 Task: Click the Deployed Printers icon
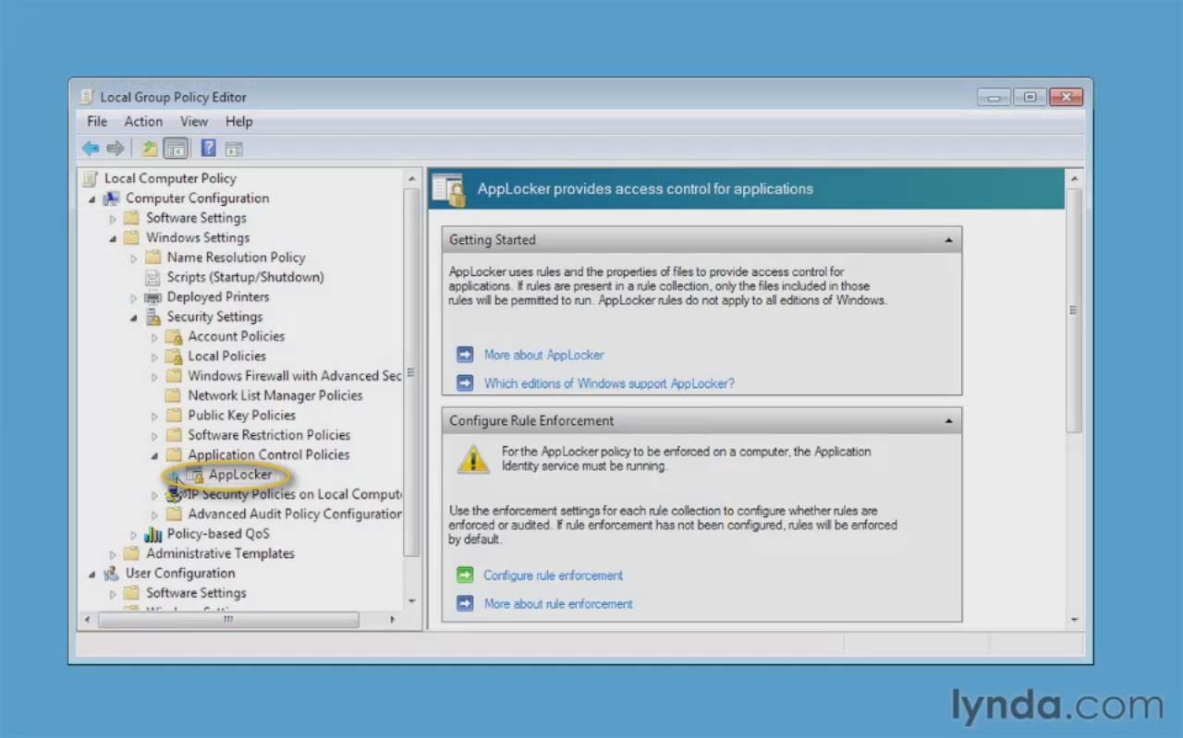point(153,297)
